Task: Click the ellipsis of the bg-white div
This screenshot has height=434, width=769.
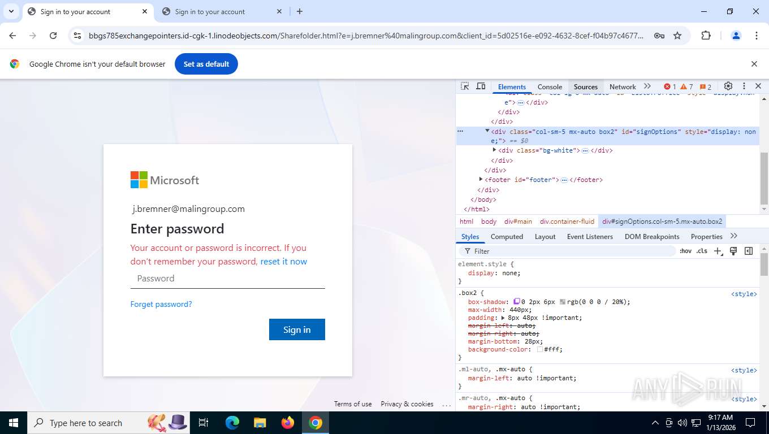Action: pyautogui.click(x=585, y=150)
